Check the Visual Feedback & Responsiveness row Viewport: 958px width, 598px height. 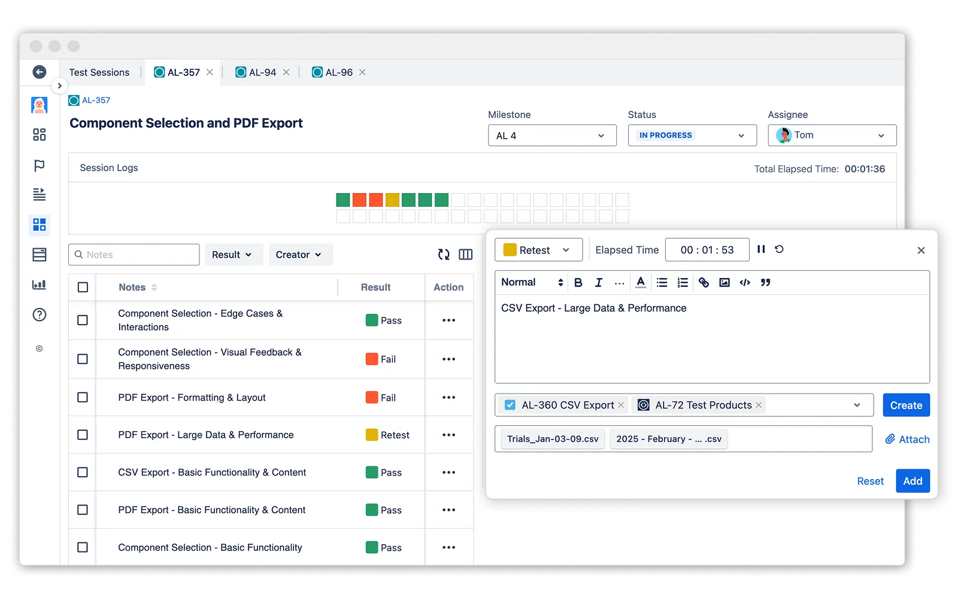coord(83,359)
